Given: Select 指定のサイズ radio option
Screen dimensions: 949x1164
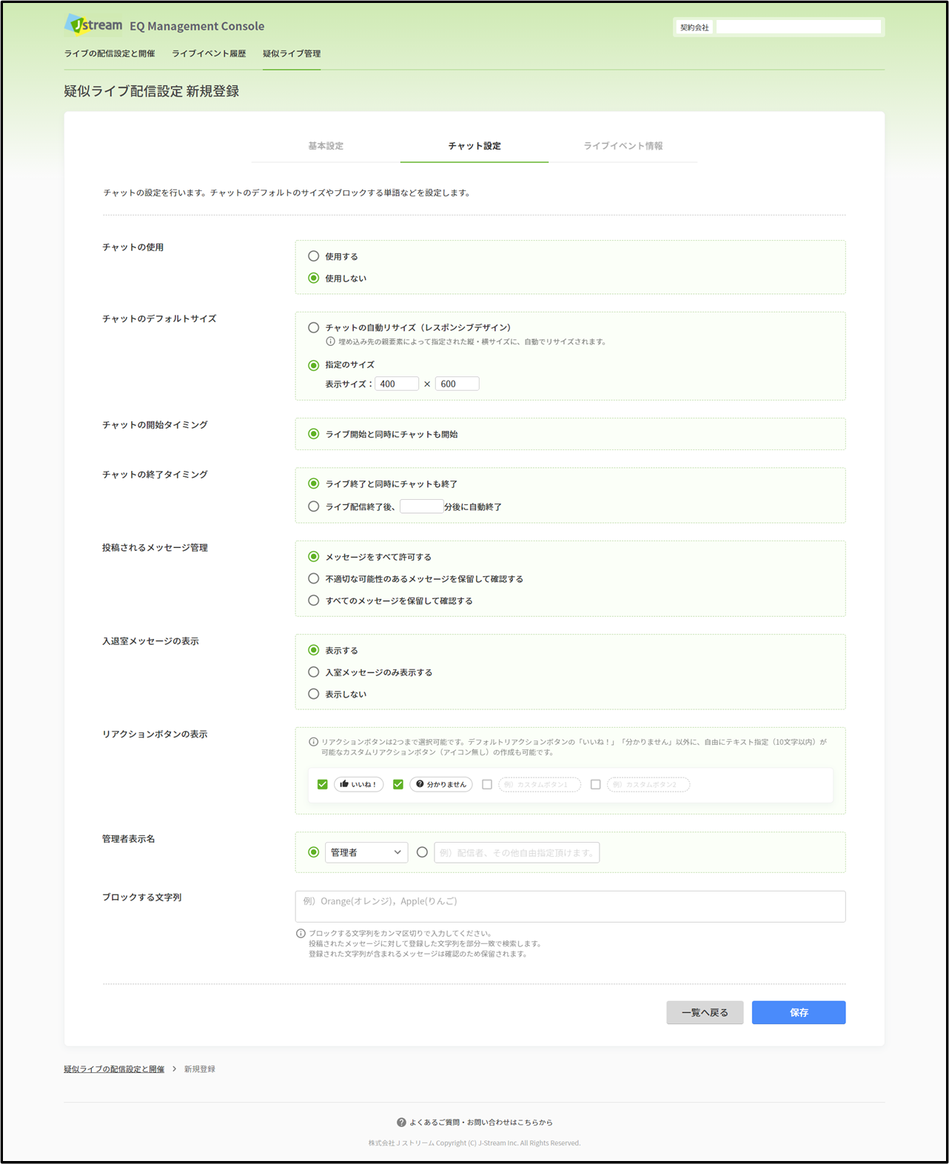Looking at the screenshot, I should 314,365.
